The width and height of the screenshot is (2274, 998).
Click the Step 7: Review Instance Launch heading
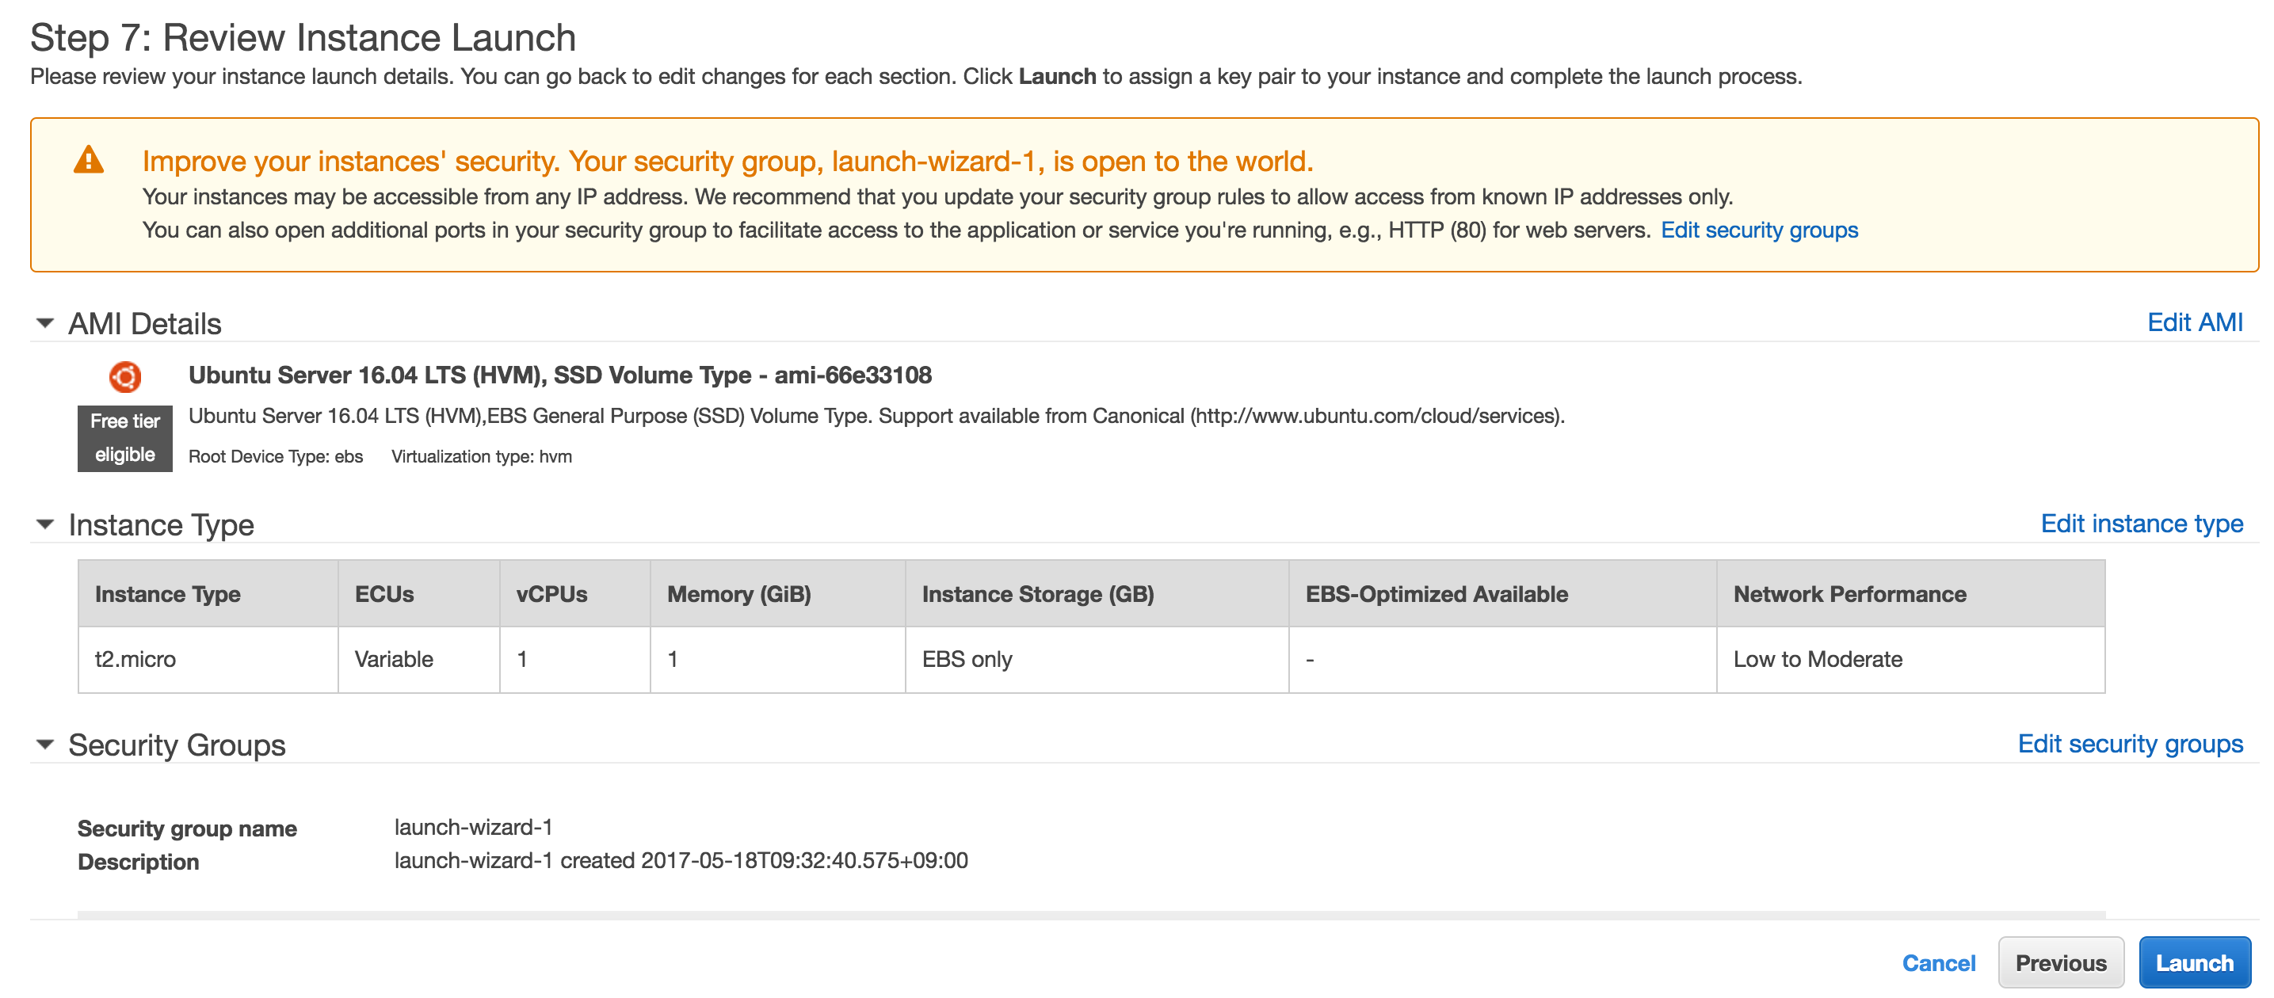tap(303, 38)
